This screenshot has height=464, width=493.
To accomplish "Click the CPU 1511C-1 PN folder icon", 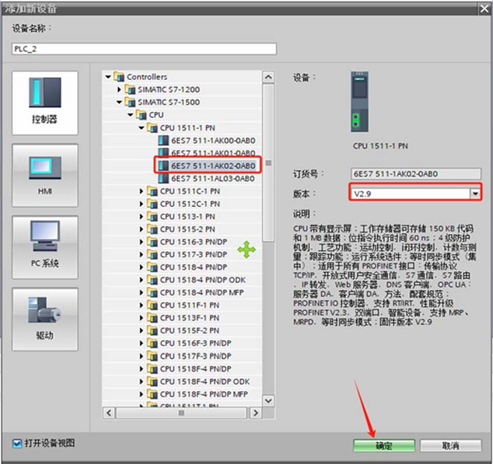I will (x=152, y=191).
